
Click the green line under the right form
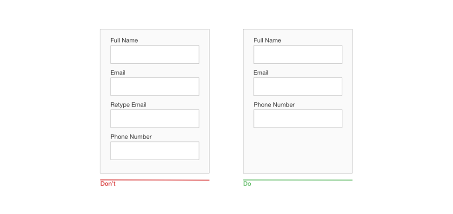[298, 180]
